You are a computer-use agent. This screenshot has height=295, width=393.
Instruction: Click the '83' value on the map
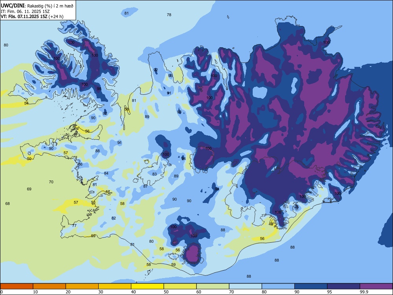[x=154, y=174]
